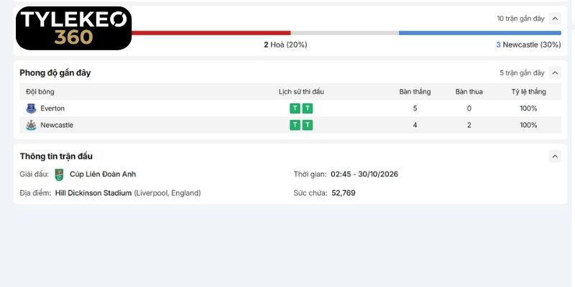Click the grey draw bar segment
The height and width of the screenshot is (287, 575).
click(345, 33)
